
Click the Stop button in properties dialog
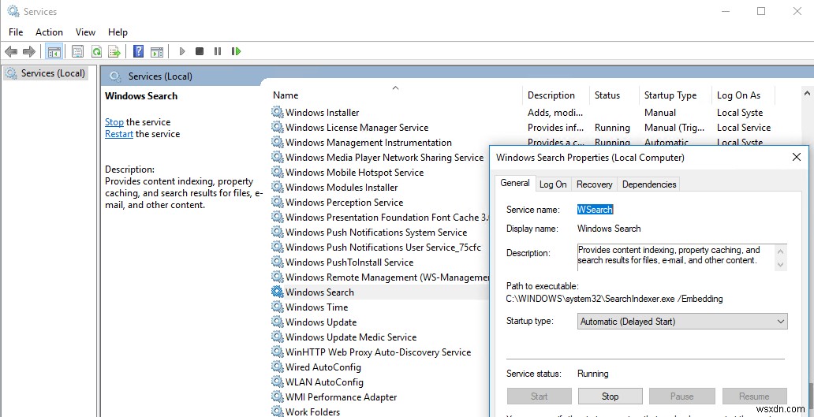[610, 397]
